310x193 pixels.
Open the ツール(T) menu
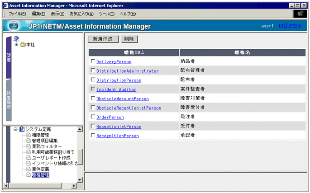coord(107,14)
